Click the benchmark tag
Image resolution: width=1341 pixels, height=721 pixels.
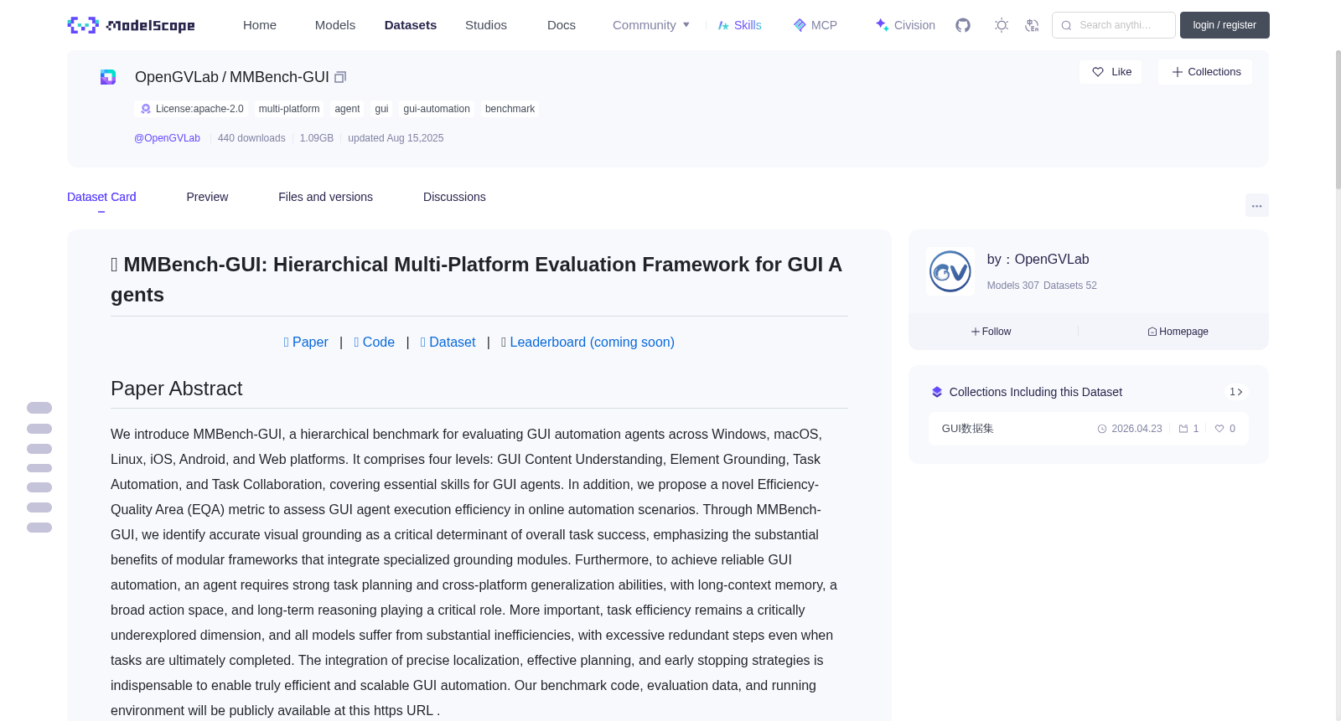(510, 109)
